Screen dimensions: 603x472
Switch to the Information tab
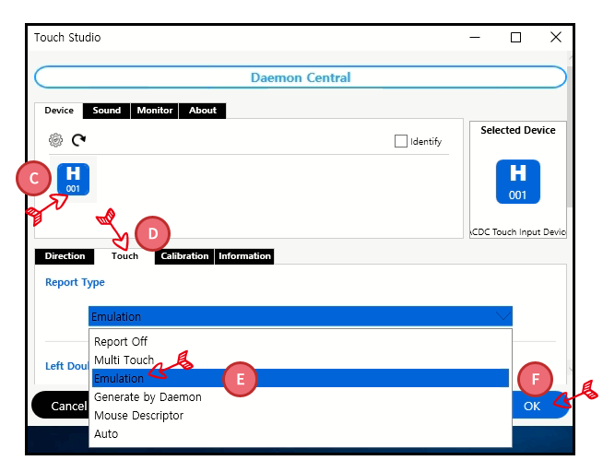point(244,256)
